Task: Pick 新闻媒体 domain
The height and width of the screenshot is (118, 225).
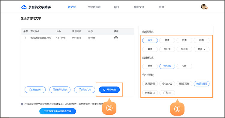Action: (x=150, y=93)
